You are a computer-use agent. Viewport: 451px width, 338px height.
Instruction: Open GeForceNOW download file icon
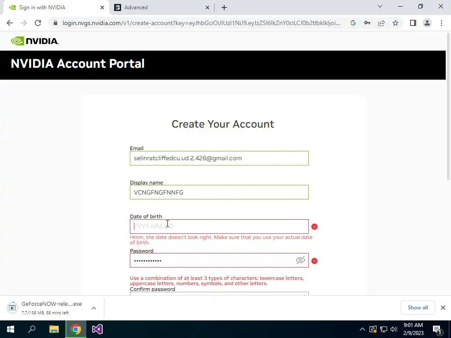coord(12,308)
